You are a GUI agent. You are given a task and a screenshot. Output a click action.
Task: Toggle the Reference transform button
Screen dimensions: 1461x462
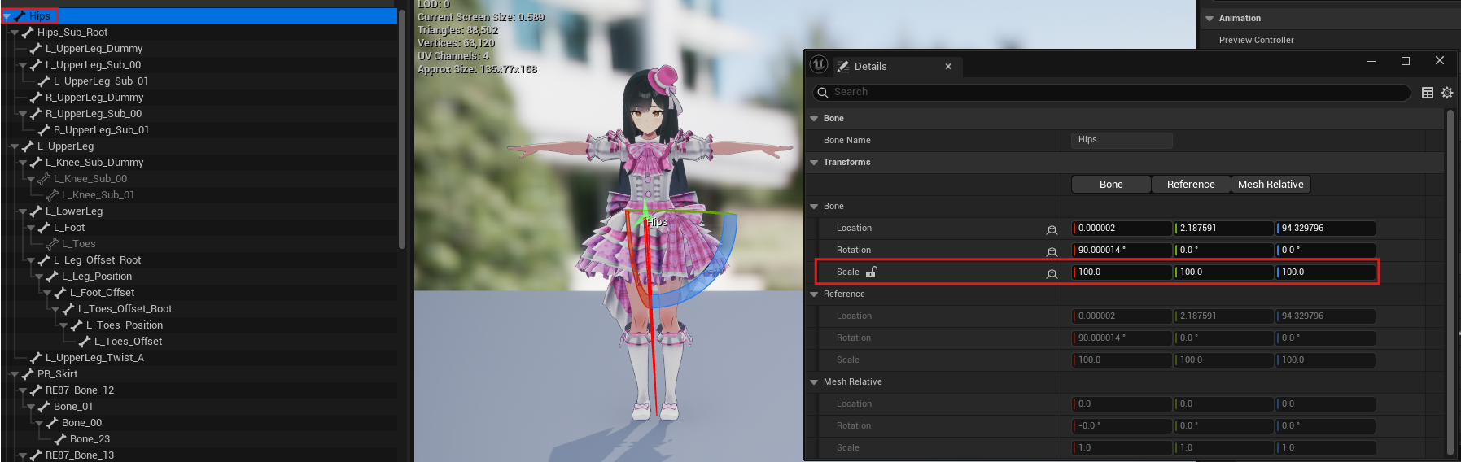1191,185
